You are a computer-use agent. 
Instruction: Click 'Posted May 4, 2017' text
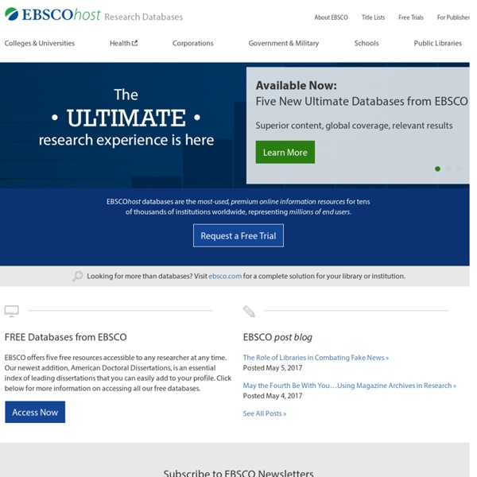273,396
